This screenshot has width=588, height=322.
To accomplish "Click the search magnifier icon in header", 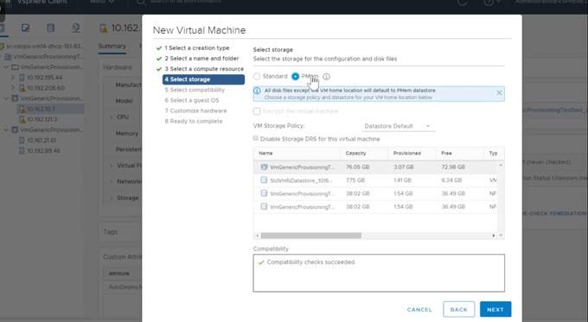I will [141, 3].
